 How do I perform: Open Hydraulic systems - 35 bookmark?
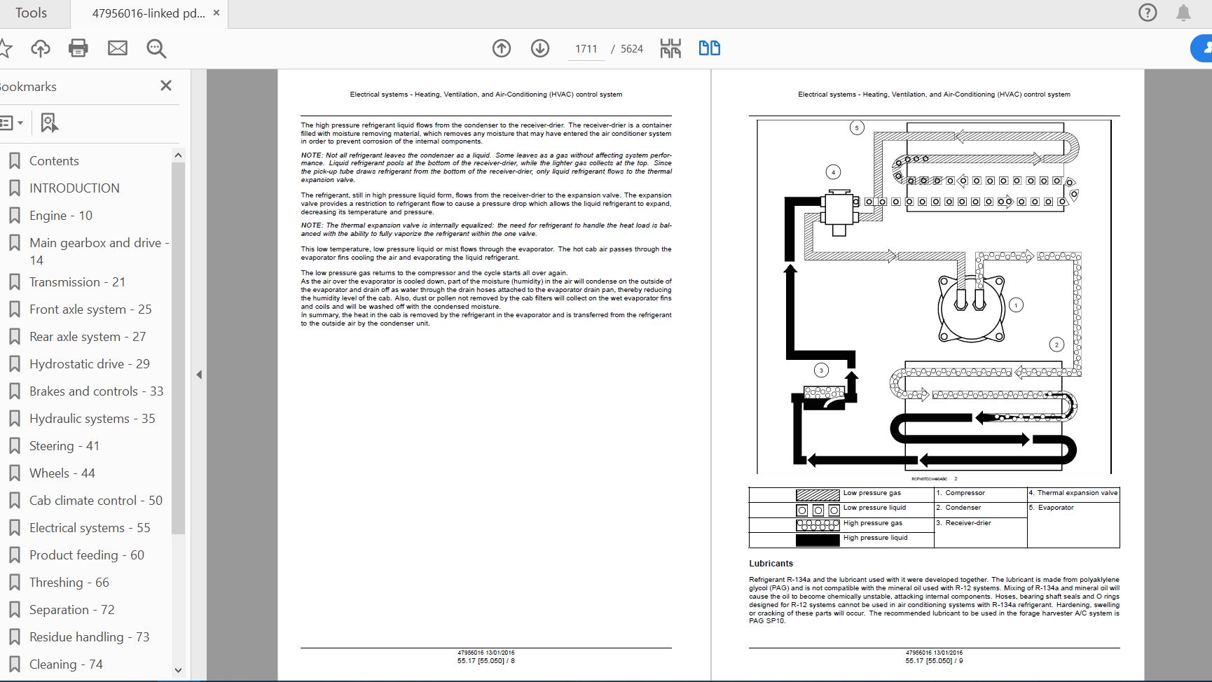tap(92, 419)
